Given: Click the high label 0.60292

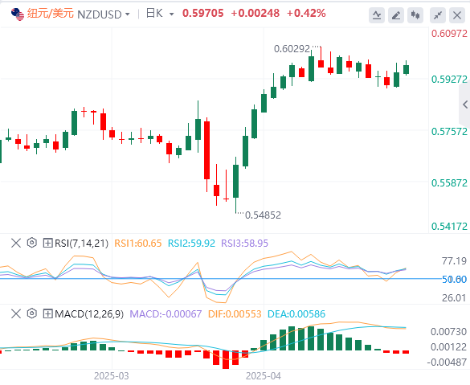Looking at the screenshot, I should click(x=292, y=49).
